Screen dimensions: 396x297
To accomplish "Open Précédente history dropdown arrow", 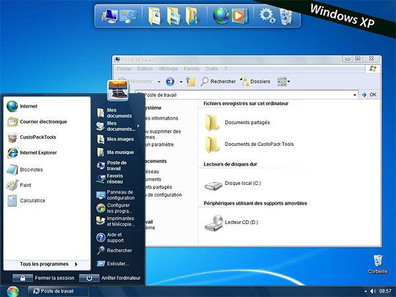I will coord(159,82).
